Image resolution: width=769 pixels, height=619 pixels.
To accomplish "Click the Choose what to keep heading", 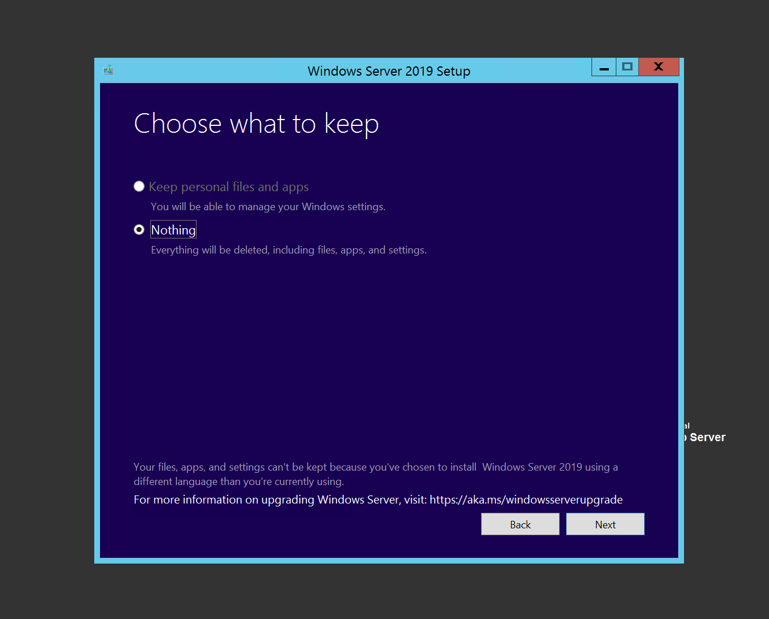I will (256, 124).
